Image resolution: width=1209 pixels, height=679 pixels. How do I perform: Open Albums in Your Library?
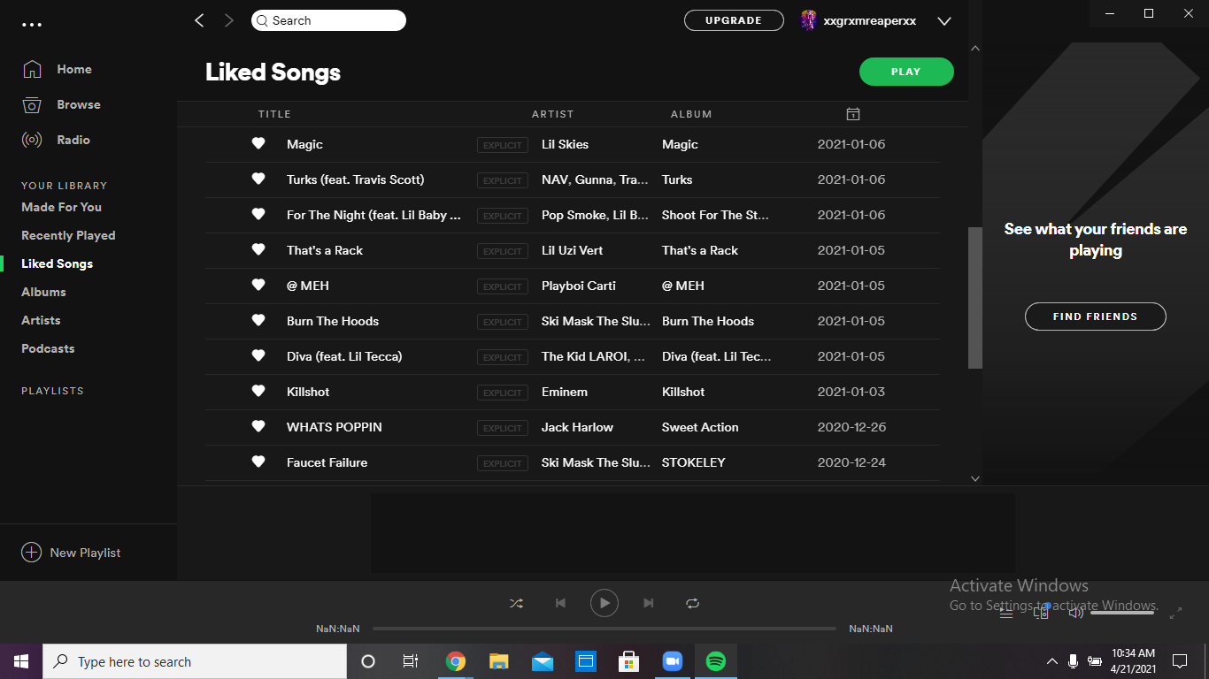(x=43, y=292)
